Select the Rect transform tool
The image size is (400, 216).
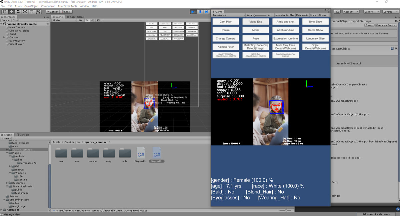[x=31, y=12]
